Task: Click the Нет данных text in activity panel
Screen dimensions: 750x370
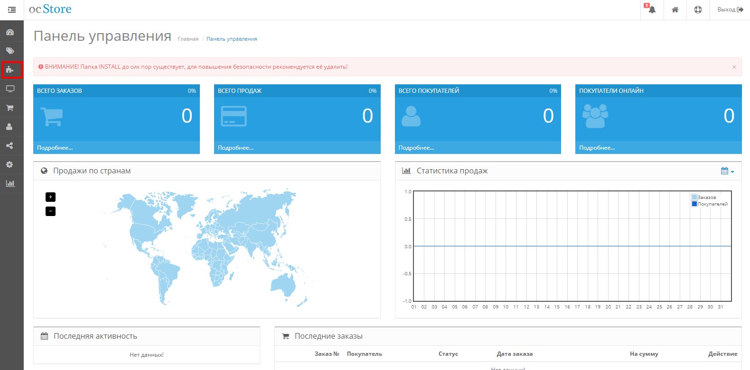Action: [x=146, y=355]
